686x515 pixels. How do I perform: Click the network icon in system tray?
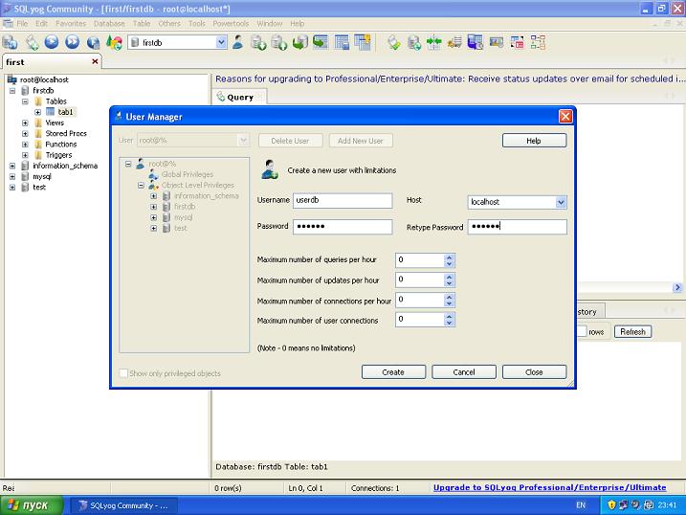click(x=624, y=504)
